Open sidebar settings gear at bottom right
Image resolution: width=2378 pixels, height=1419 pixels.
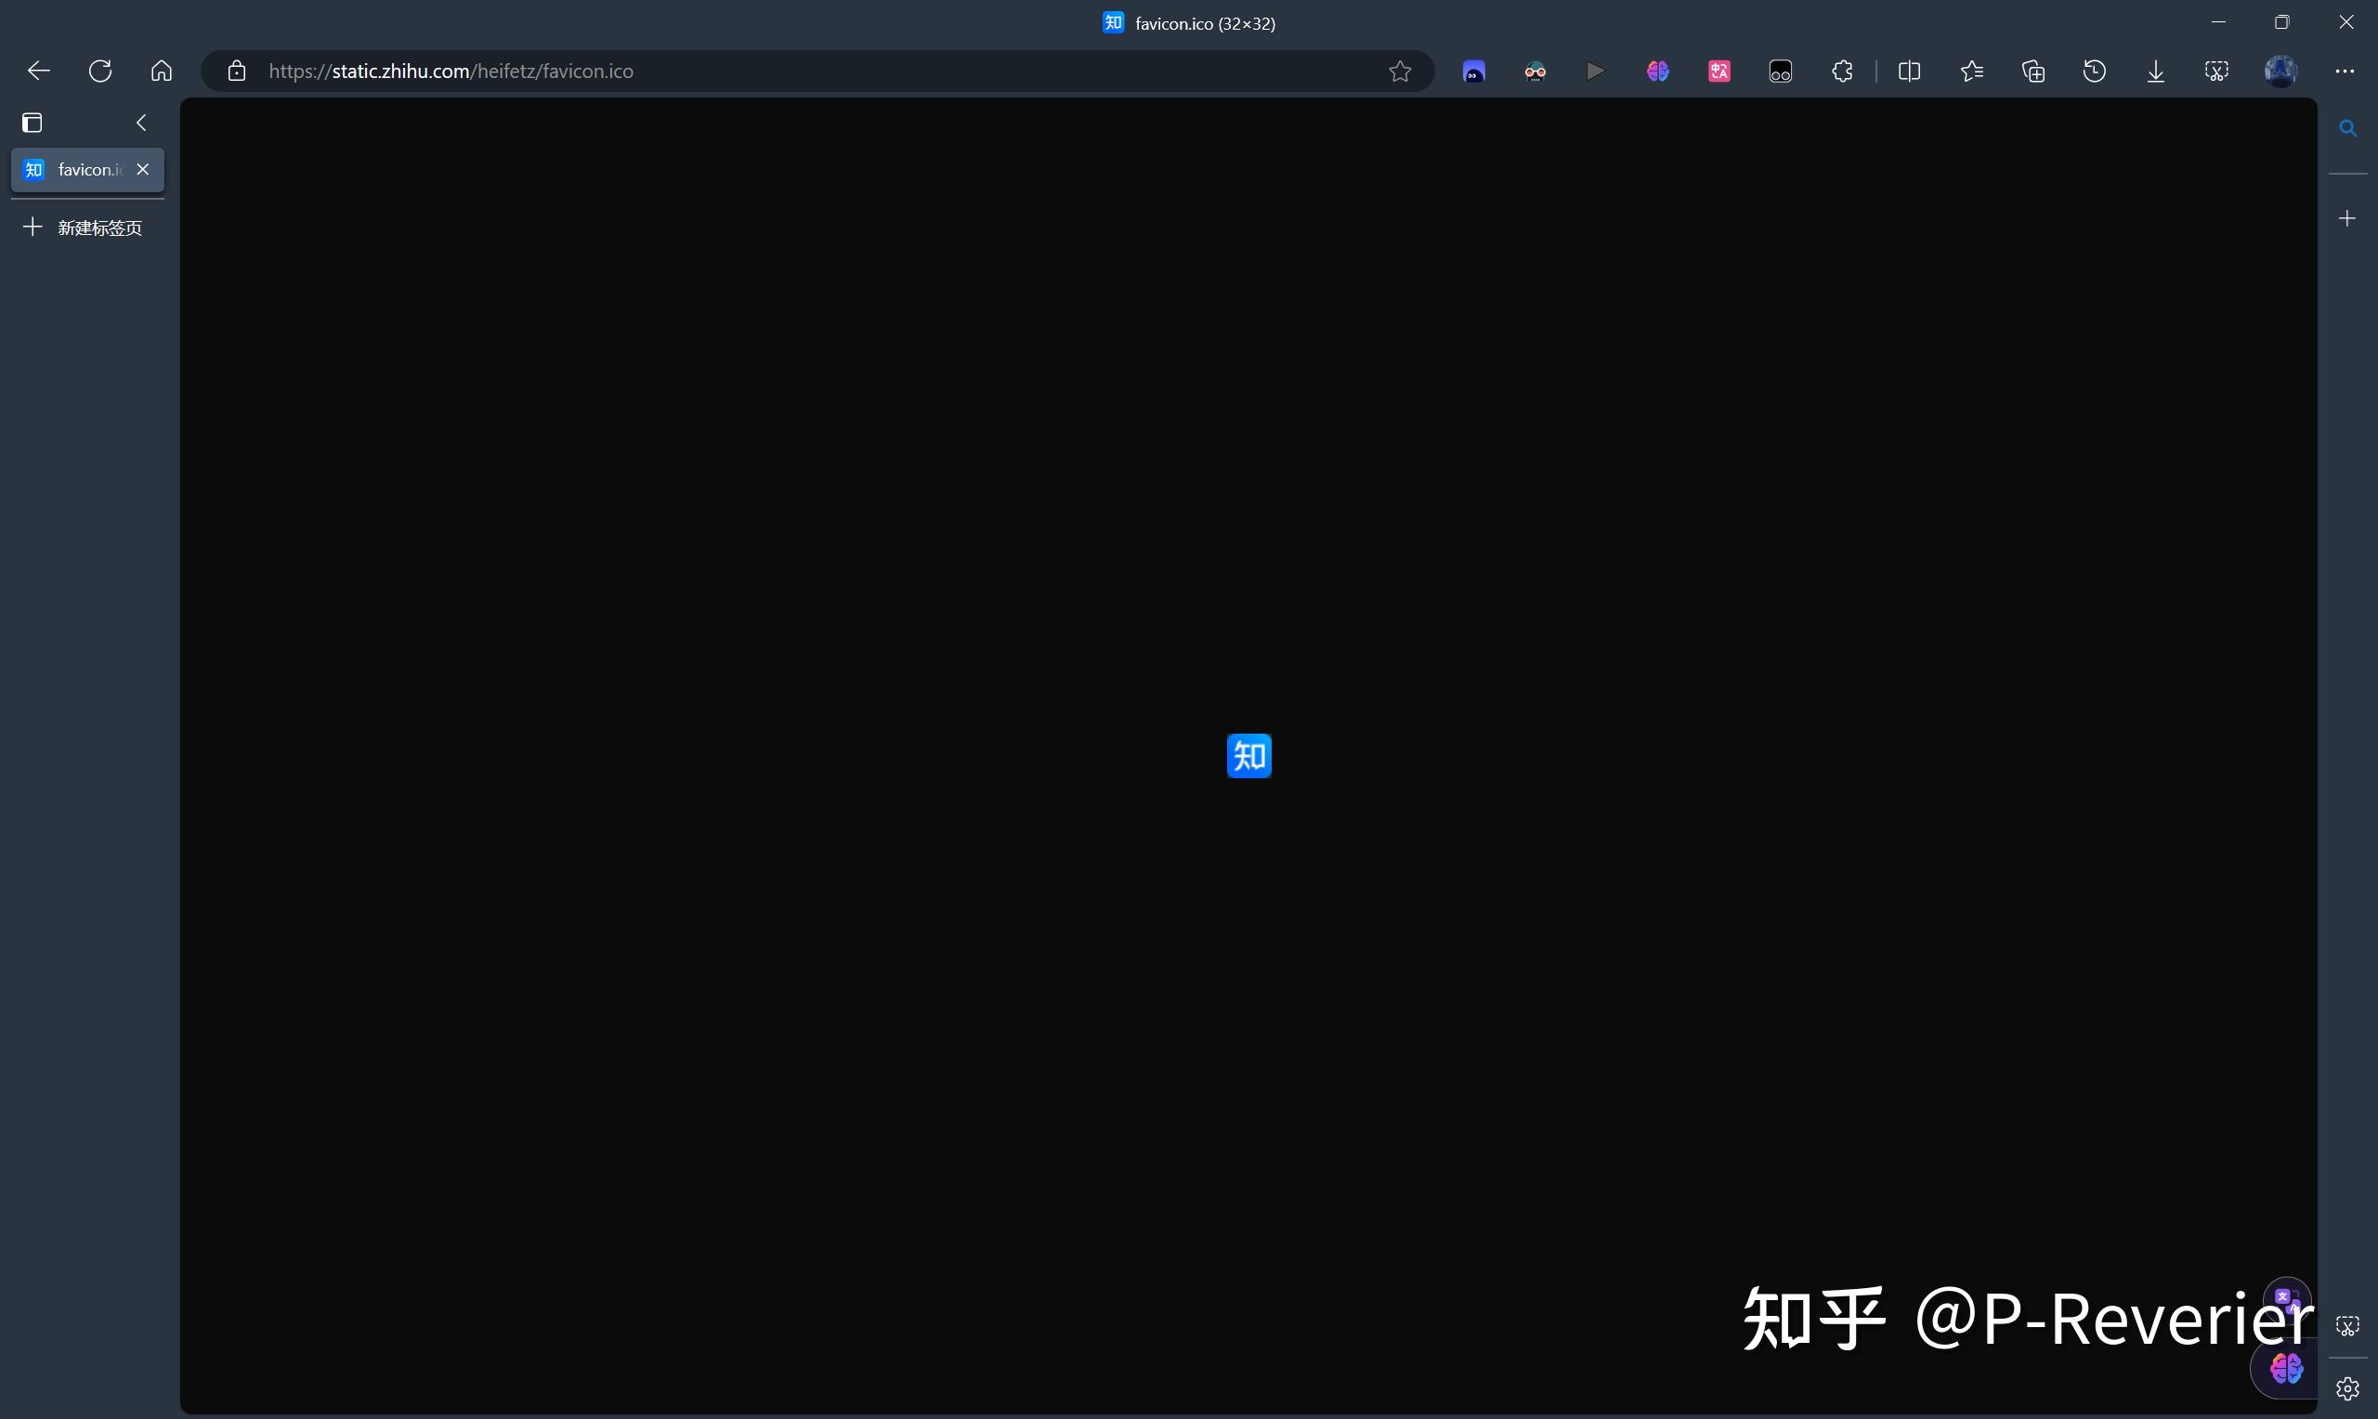pyautogui.click(x=2349, y=1387)
